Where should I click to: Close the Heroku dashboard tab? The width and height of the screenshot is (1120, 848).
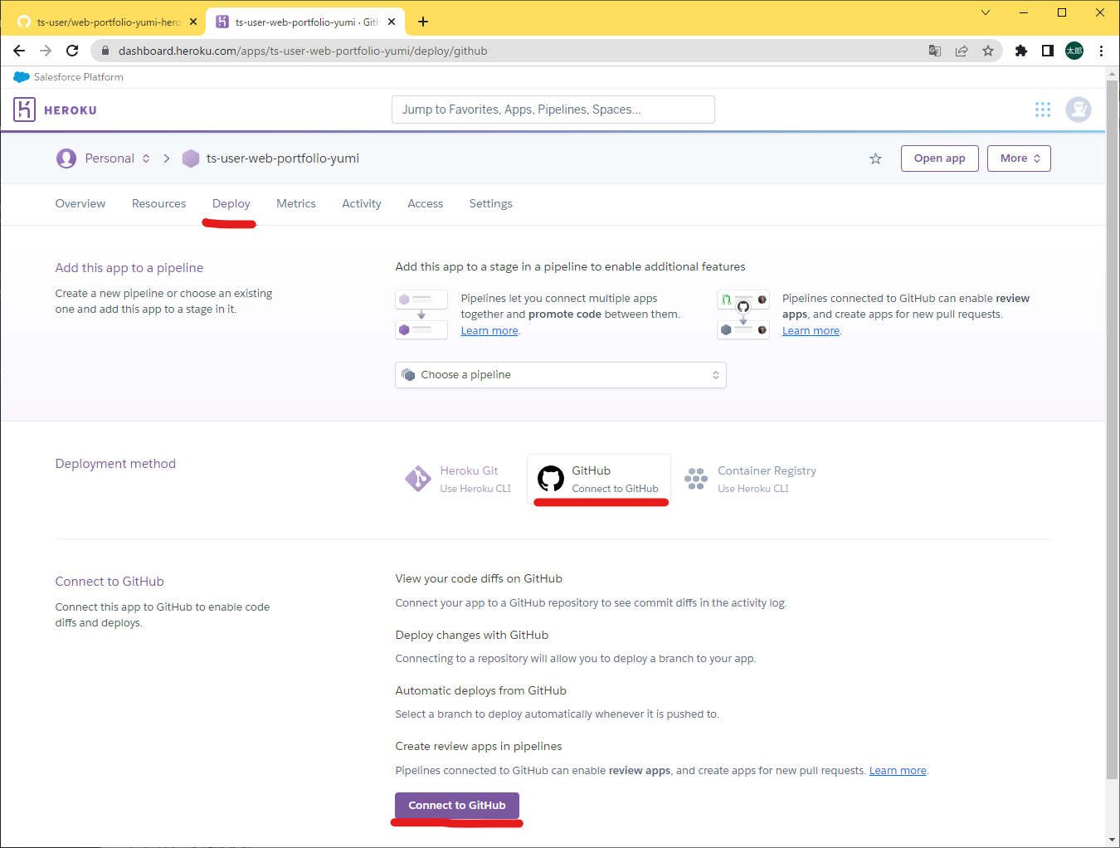pos(392,22)
